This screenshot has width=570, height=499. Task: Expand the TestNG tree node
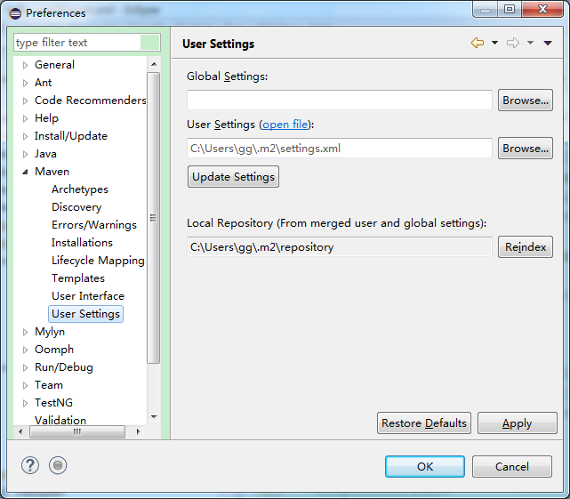point(25,403)
